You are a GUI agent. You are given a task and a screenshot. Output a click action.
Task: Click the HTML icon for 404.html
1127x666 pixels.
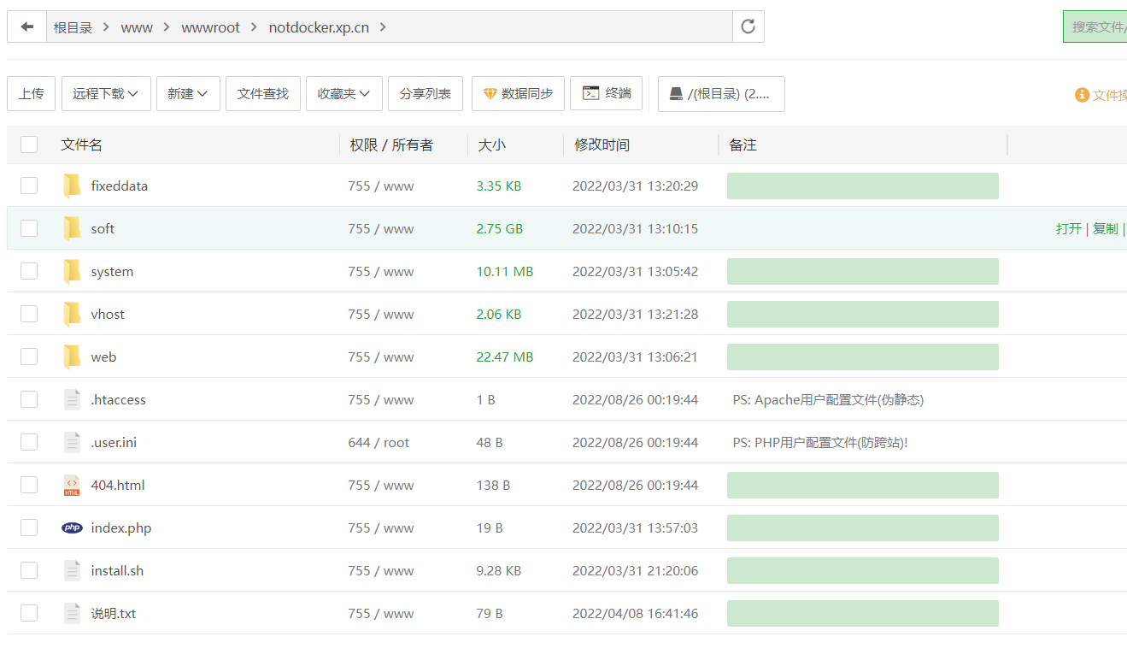point(72,485)
